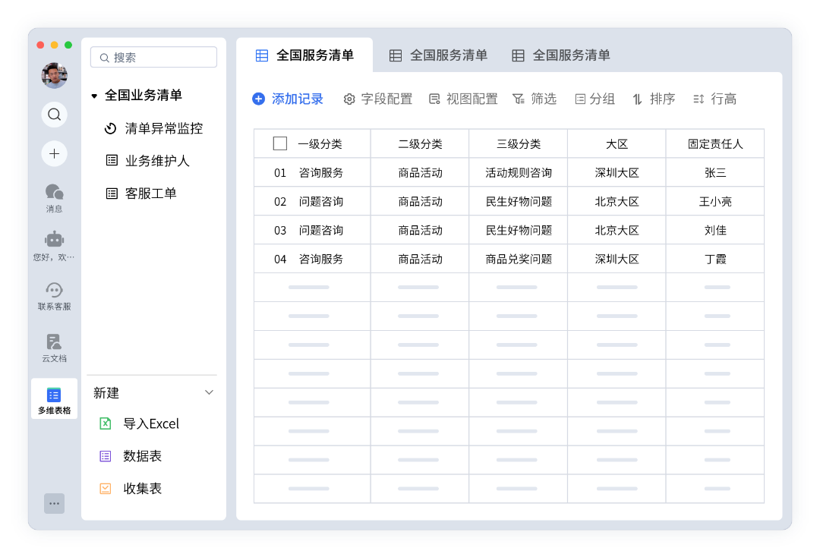Select the cell 刘佳
820x554 pixels.
pyautogui.click(x=715, y=230)
